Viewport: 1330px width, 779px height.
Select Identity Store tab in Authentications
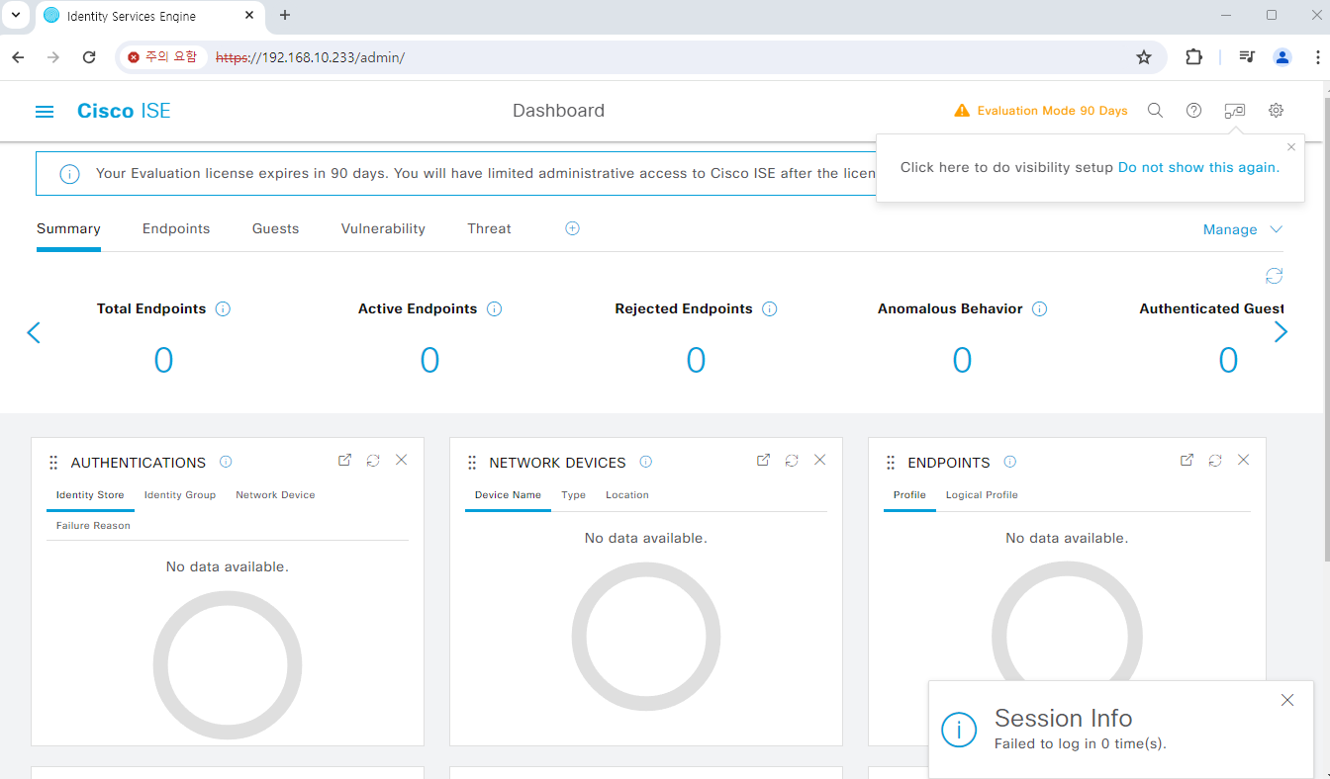point(90,495)
